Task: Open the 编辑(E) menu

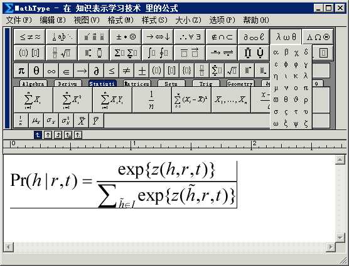Action: coord(53,21)
